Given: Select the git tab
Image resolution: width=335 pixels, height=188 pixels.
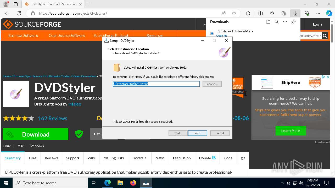Looking at the screenshot, I should pyautogui.click(x=243, y=158).
